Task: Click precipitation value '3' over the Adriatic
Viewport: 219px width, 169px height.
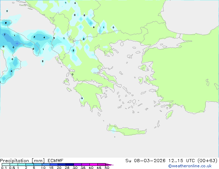Action: [x=34, y=37]
